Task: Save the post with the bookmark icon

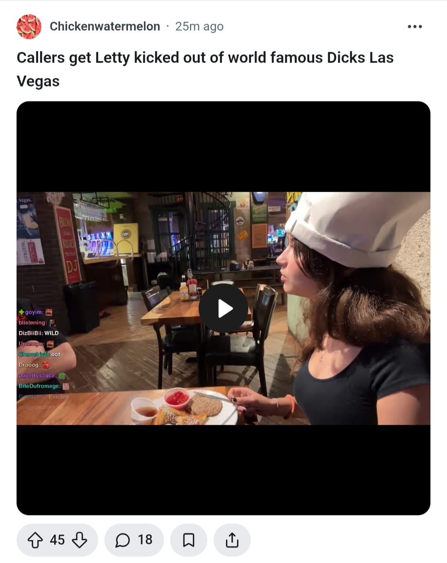Action: 189,540
